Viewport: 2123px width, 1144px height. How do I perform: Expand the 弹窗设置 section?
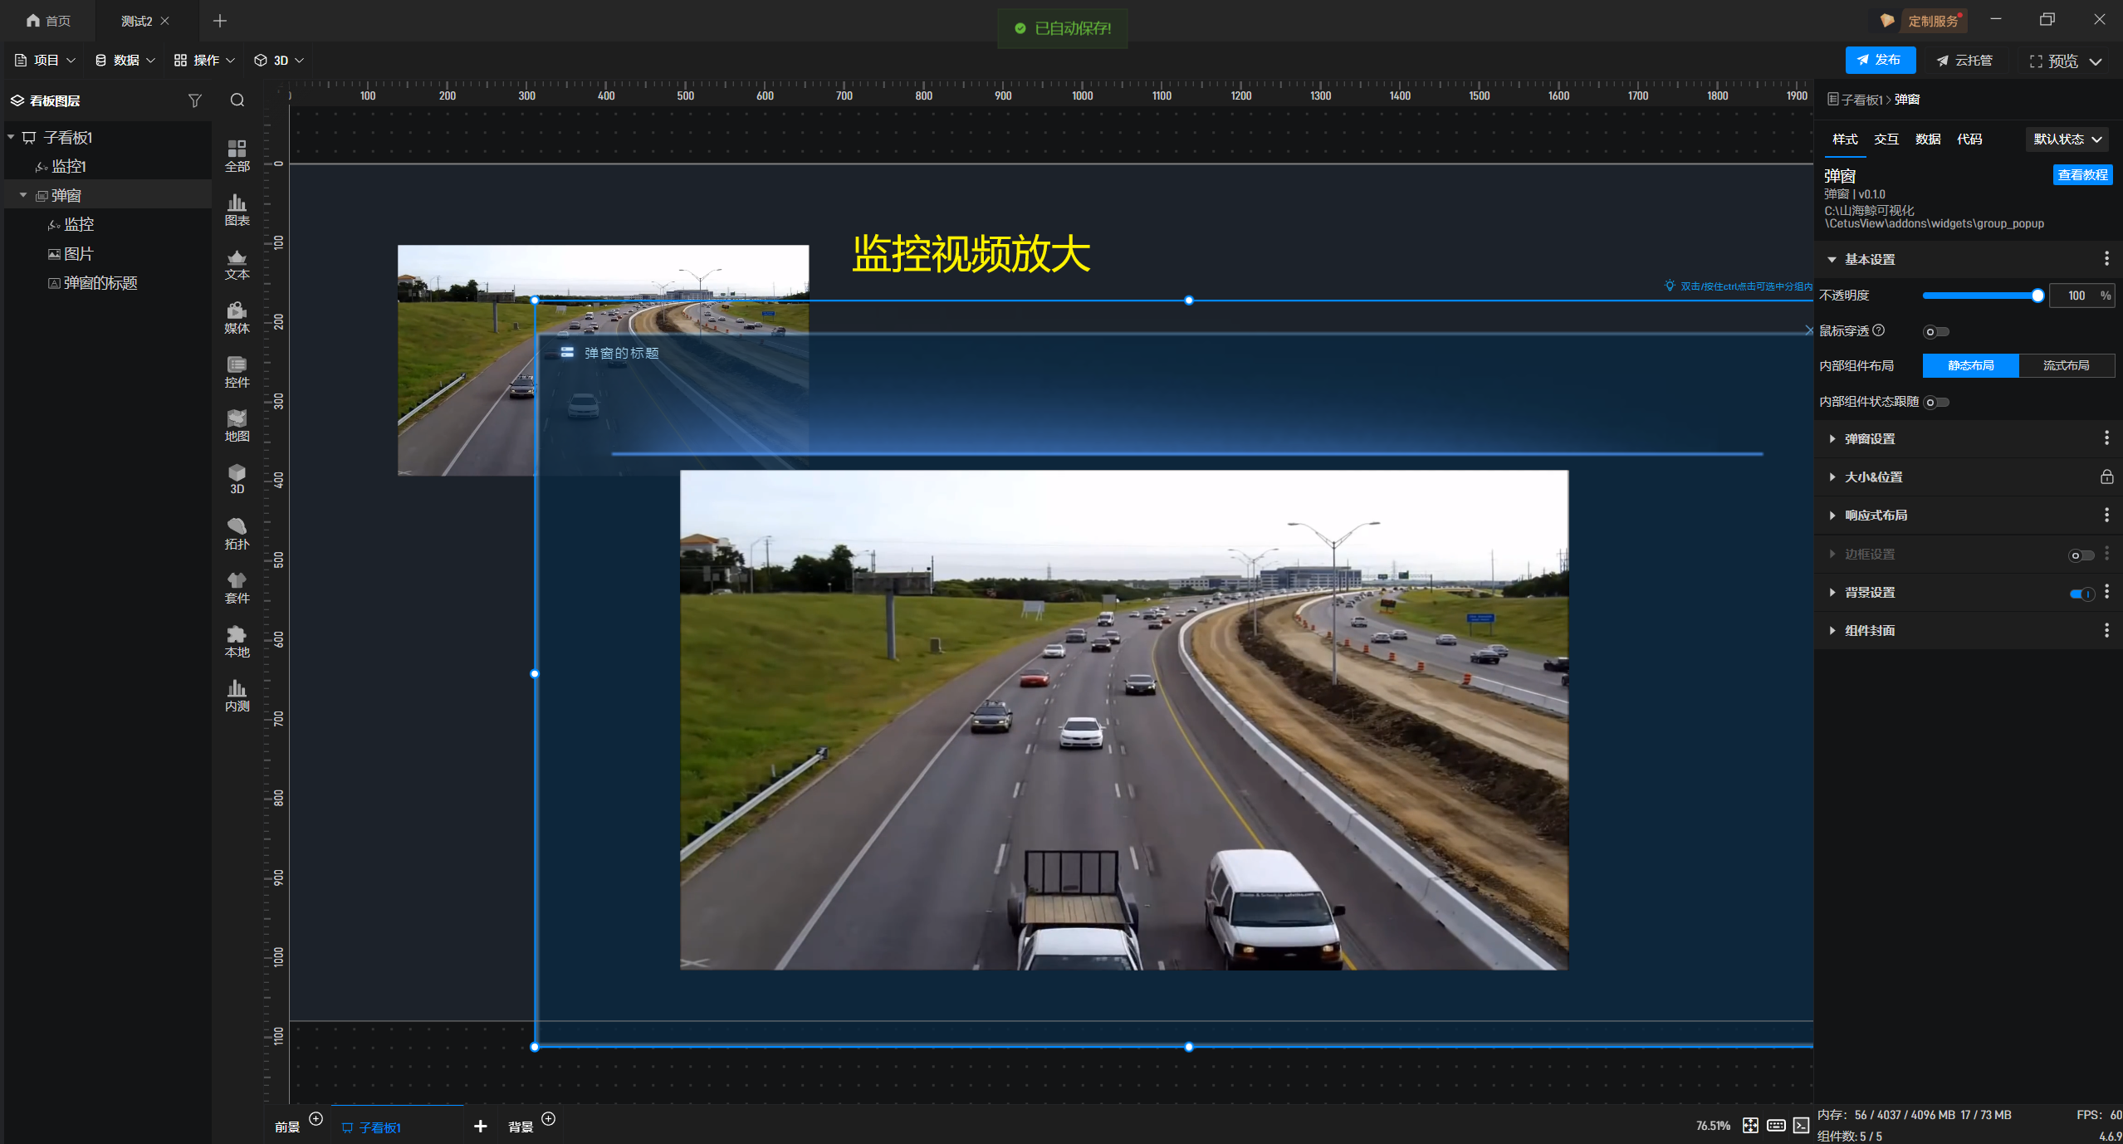click(x=1869, y=438)
